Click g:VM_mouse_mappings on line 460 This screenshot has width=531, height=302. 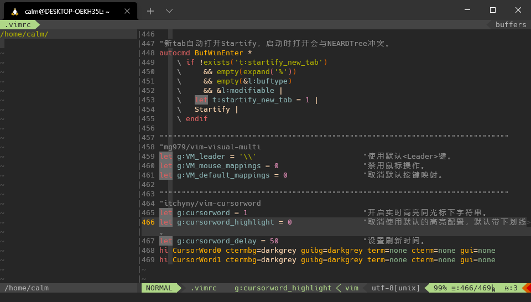click(219, 166)
